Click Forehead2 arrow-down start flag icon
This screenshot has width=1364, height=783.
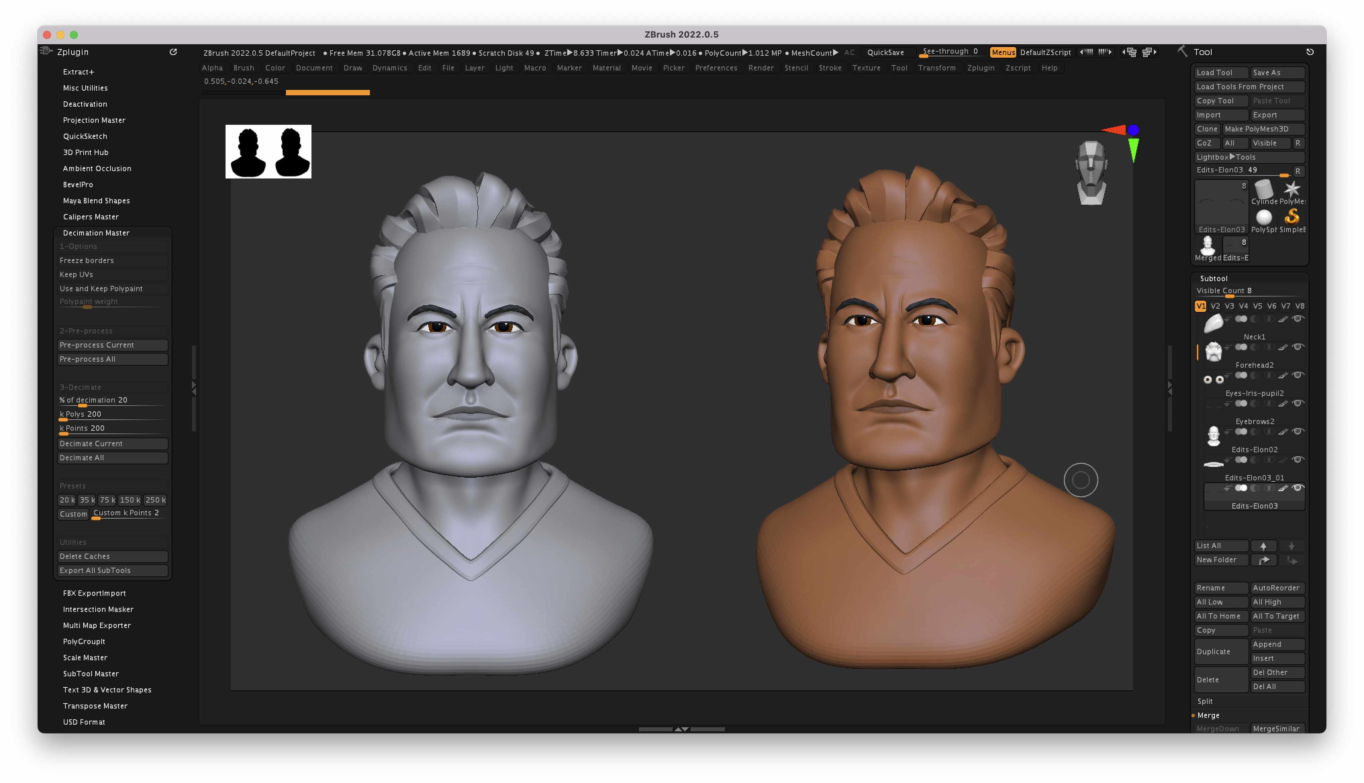click(x=1227, y=348)
